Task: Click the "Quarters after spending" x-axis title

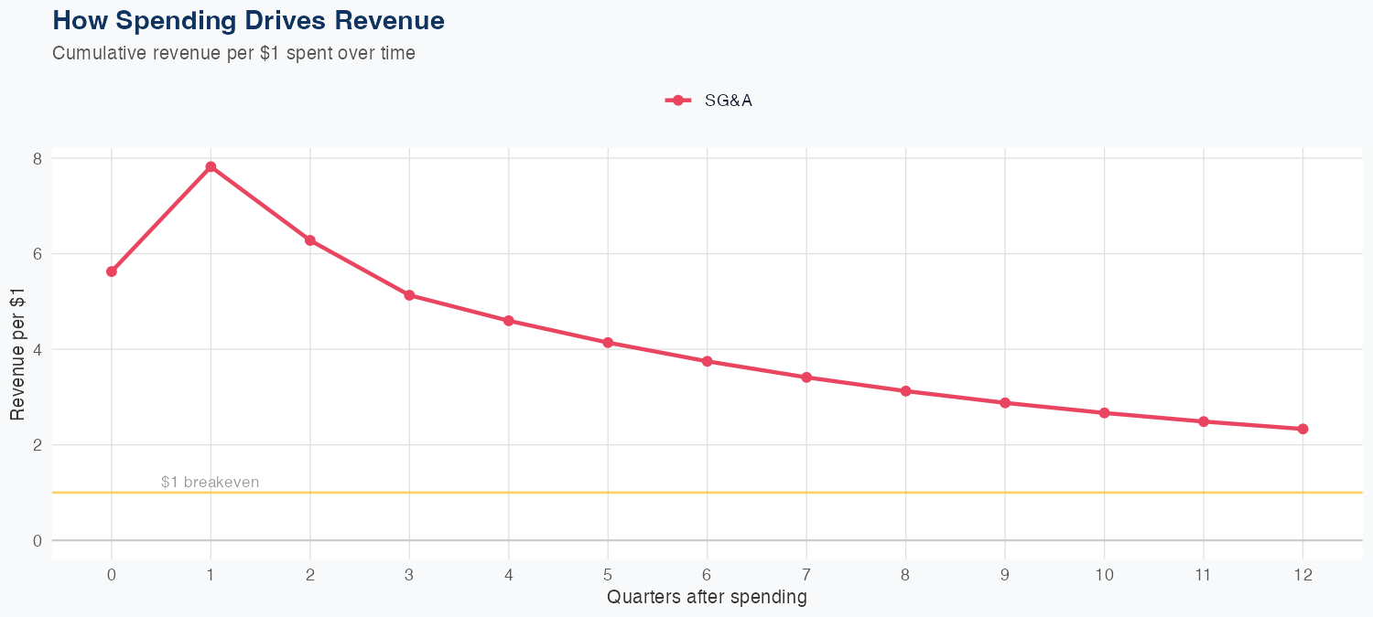Action: [x=707, y=598]
